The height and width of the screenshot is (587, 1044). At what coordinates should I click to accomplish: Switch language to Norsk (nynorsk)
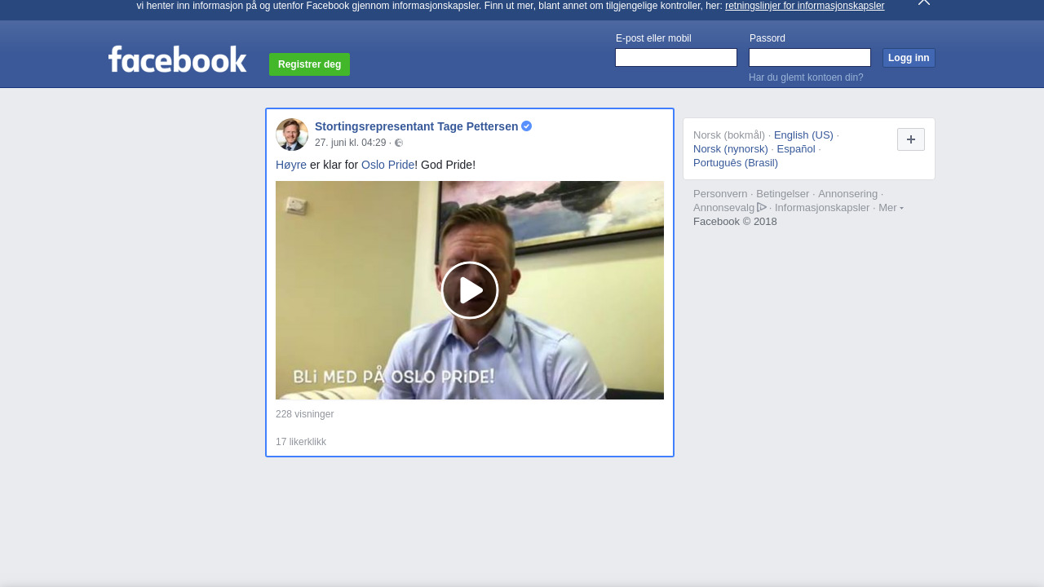pos(731,149)
